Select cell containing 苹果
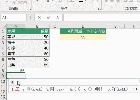This screenshot has height=100, width=140. tap(16, 37)
